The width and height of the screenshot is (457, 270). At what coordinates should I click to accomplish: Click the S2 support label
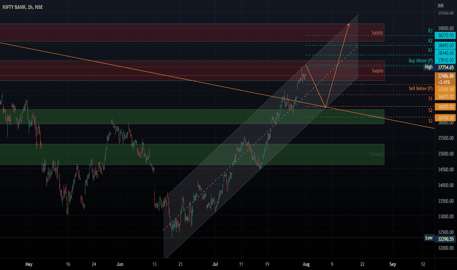pyautogui.click(x=430, y=110)
